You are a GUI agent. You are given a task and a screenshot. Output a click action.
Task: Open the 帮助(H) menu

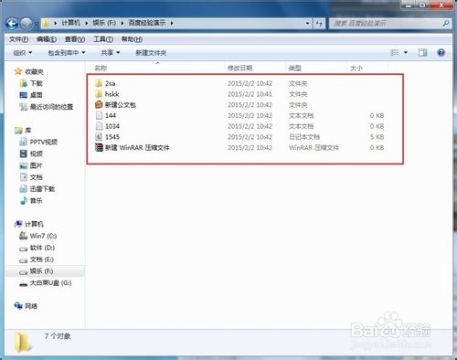tap(132, 39)
